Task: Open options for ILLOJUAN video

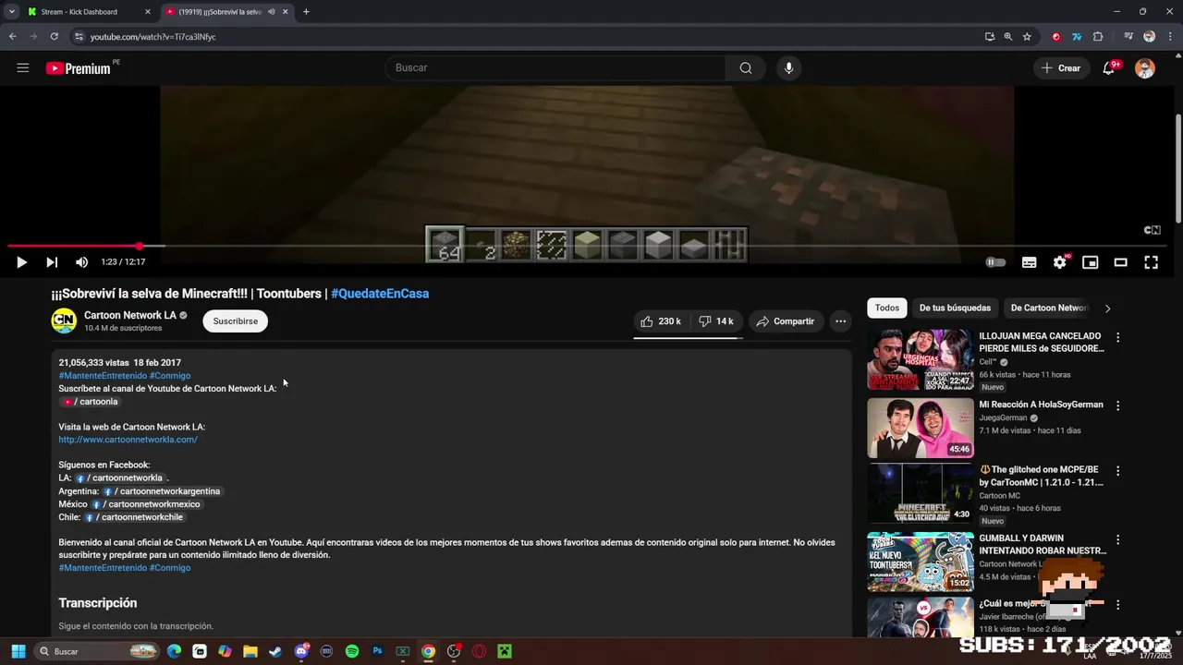Action: click(x=1117, y=338)
